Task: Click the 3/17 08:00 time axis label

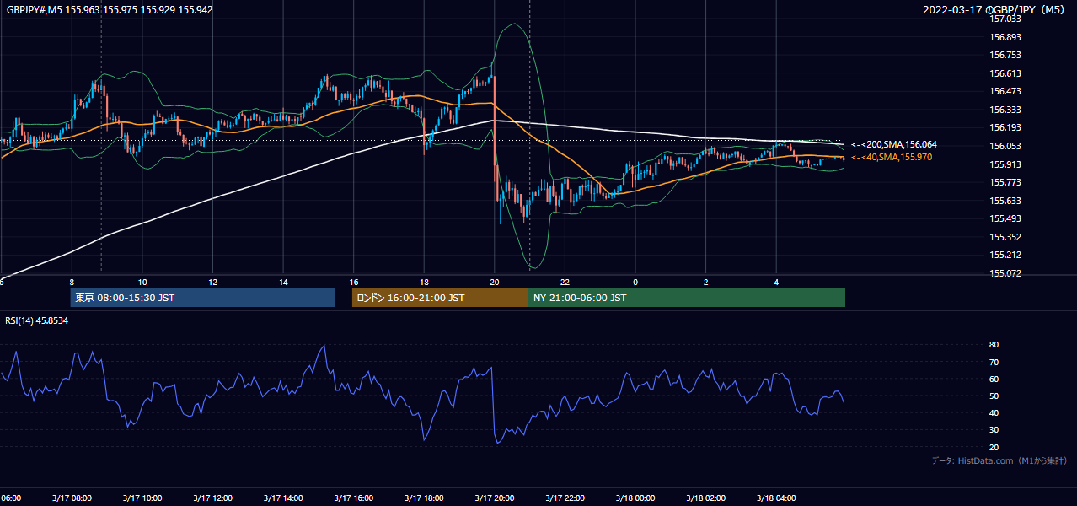Action: [x=72, y=498]
